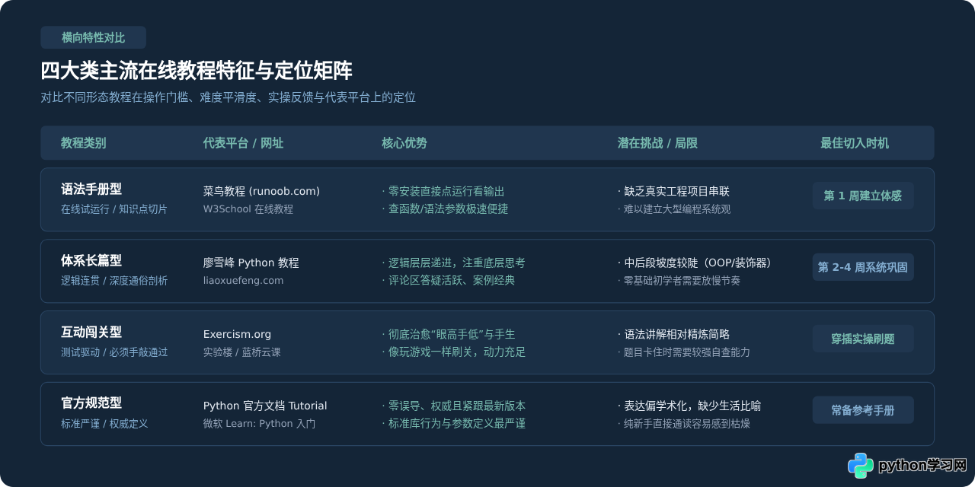Click the 潜在挑战 / 局限 column header
Image resolution: width=975 pixels, height=487 pixels.
click(x=657, y=143)
